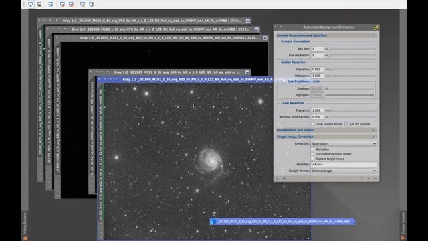The image size is (428, 241).
Task: Click the orange icon below Process Console tab
Action: coord(403,238)
